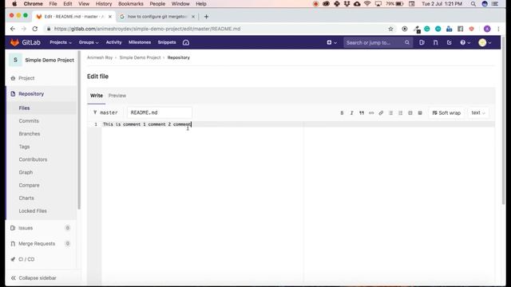Click the Chrome back arrow
The width and height of the screenshot is (511, 287).
point(13,29)
